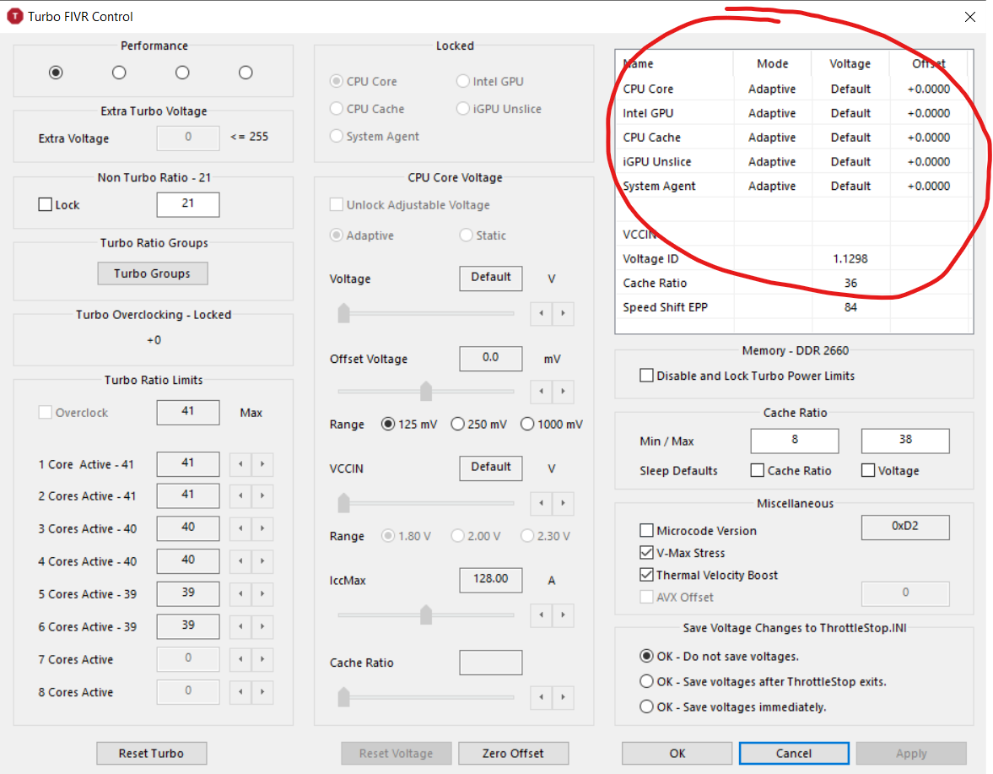Increase 8 Cores Active ratio with right arrow

point(262,691)
